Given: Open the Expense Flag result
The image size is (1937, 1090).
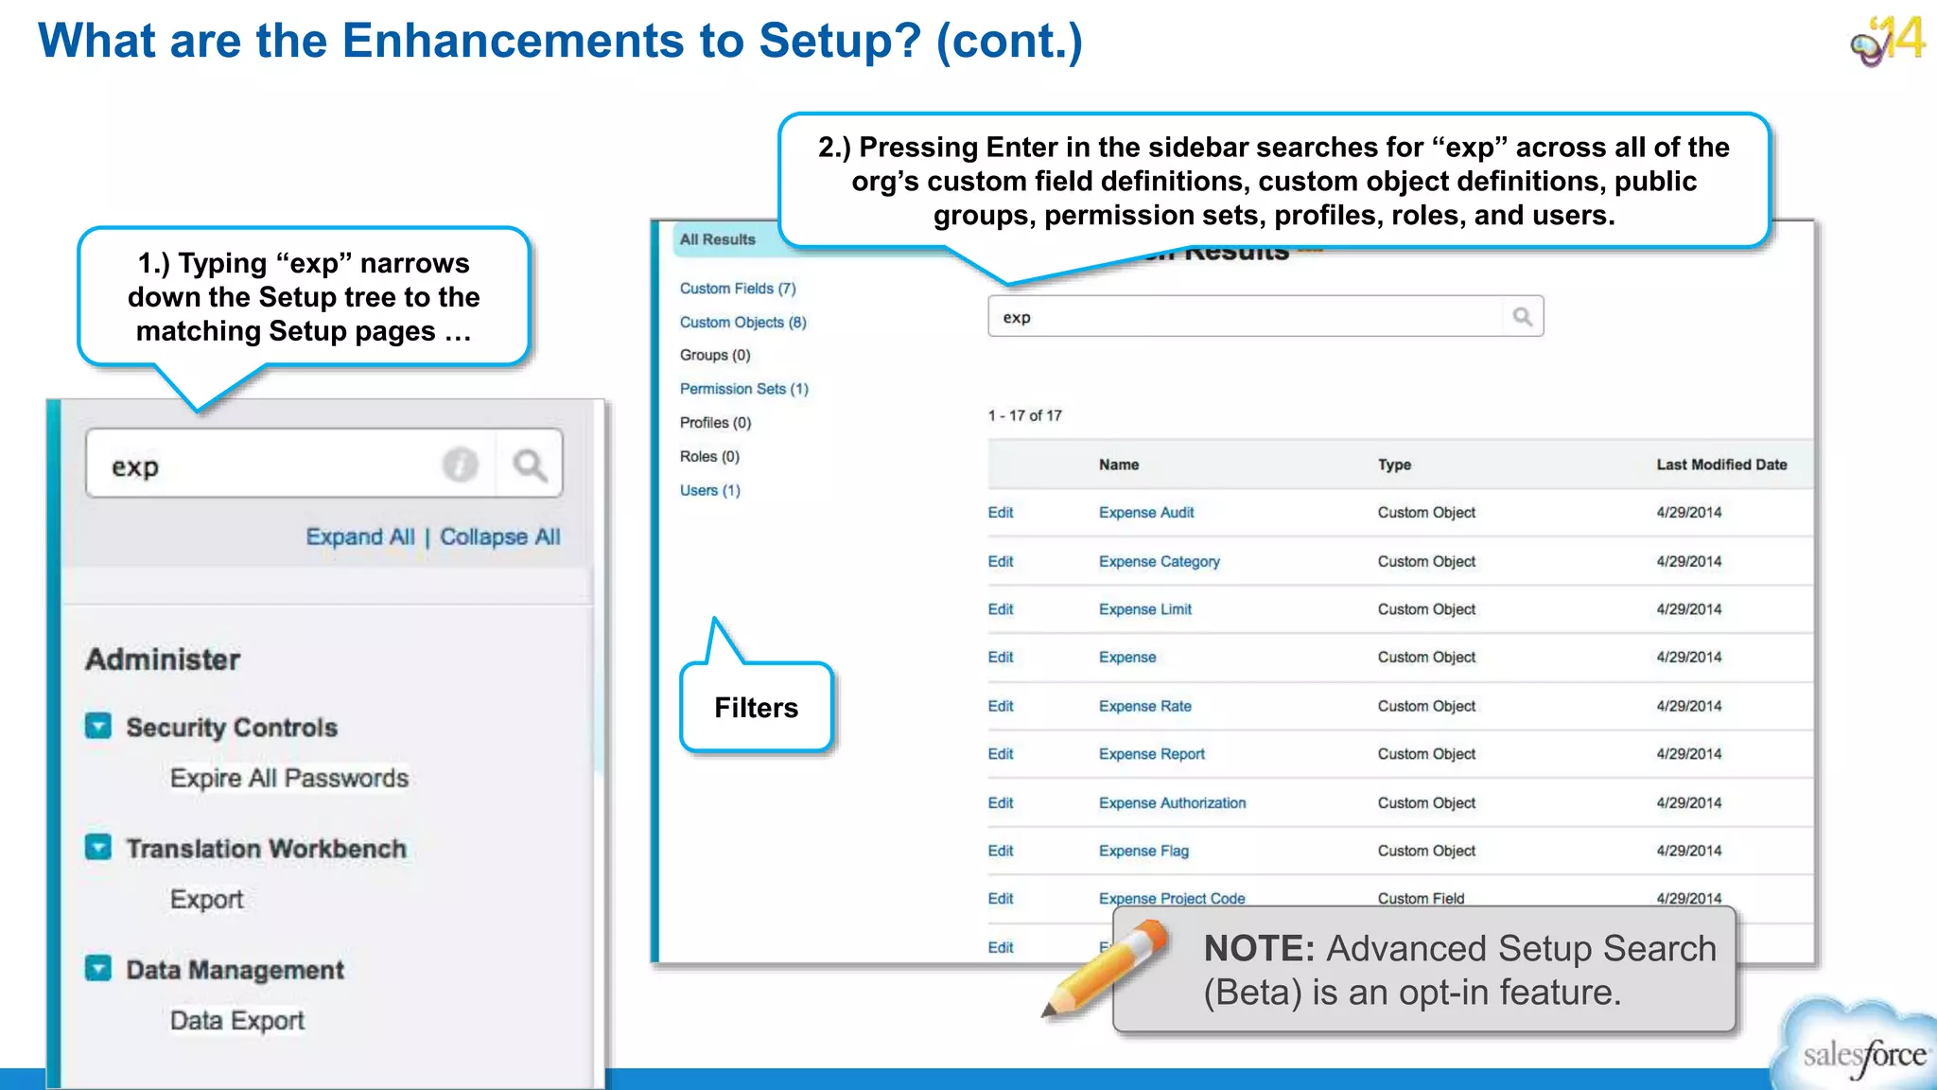Looking at the screenshot, I should pos(1143,852).
